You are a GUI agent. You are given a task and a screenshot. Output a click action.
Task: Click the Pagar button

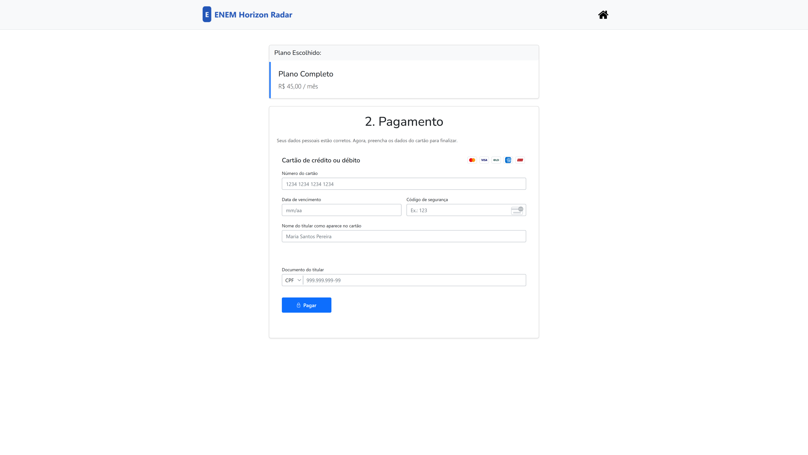click(306, 305)
